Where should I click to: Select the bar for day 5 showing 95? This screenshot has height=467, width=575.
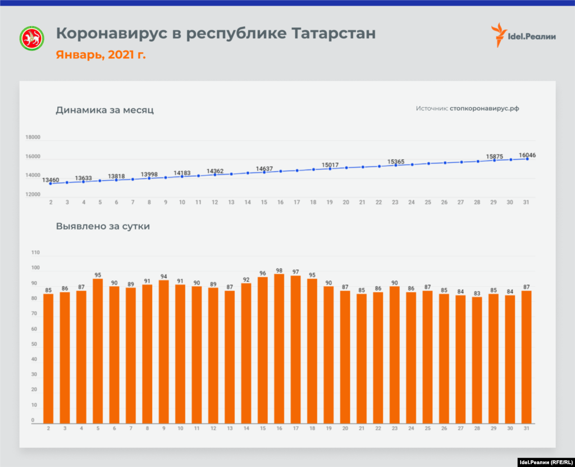(x=98, y=351)
